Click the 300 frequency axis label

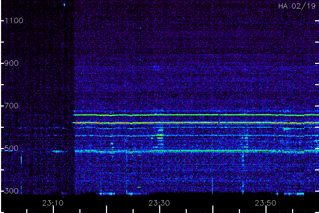click(11, 191)
